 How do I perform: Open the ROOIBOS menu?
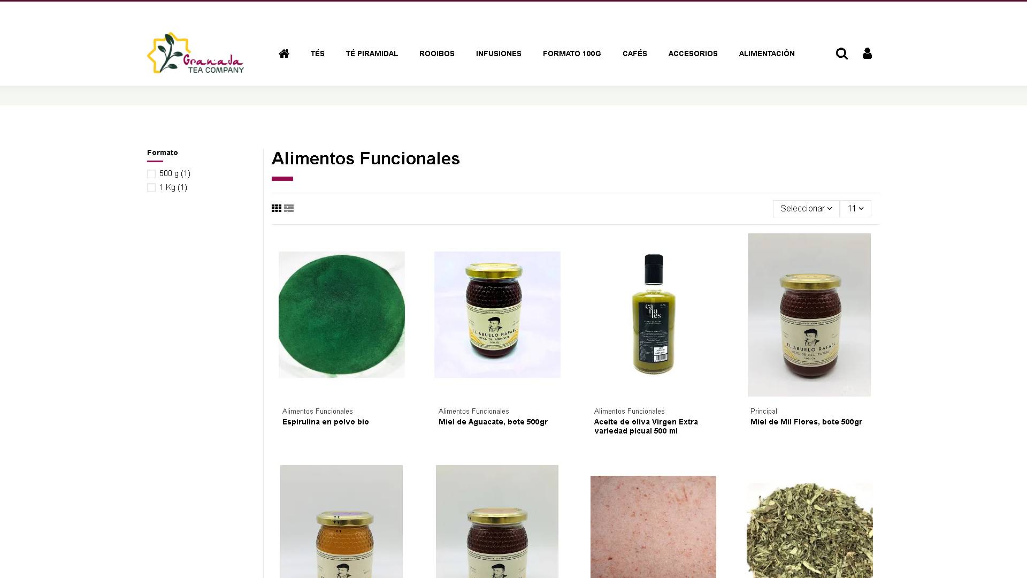(x=437, y=54)
